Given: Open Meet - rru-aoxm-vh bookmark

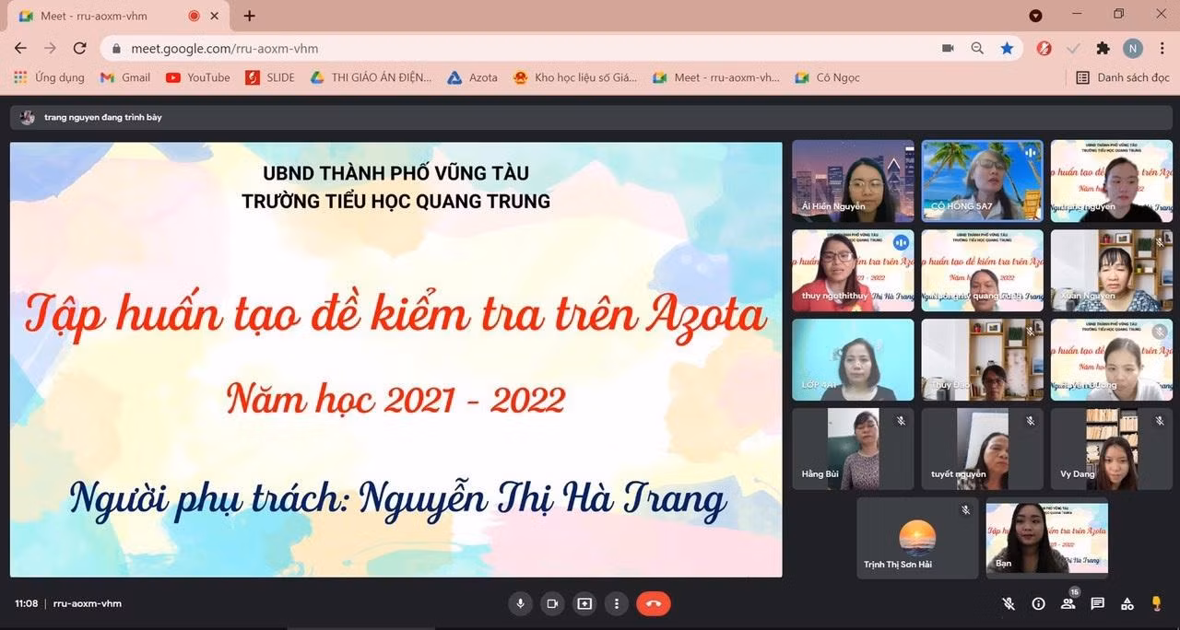Looking at the screenshot, I should click(716, 77).
